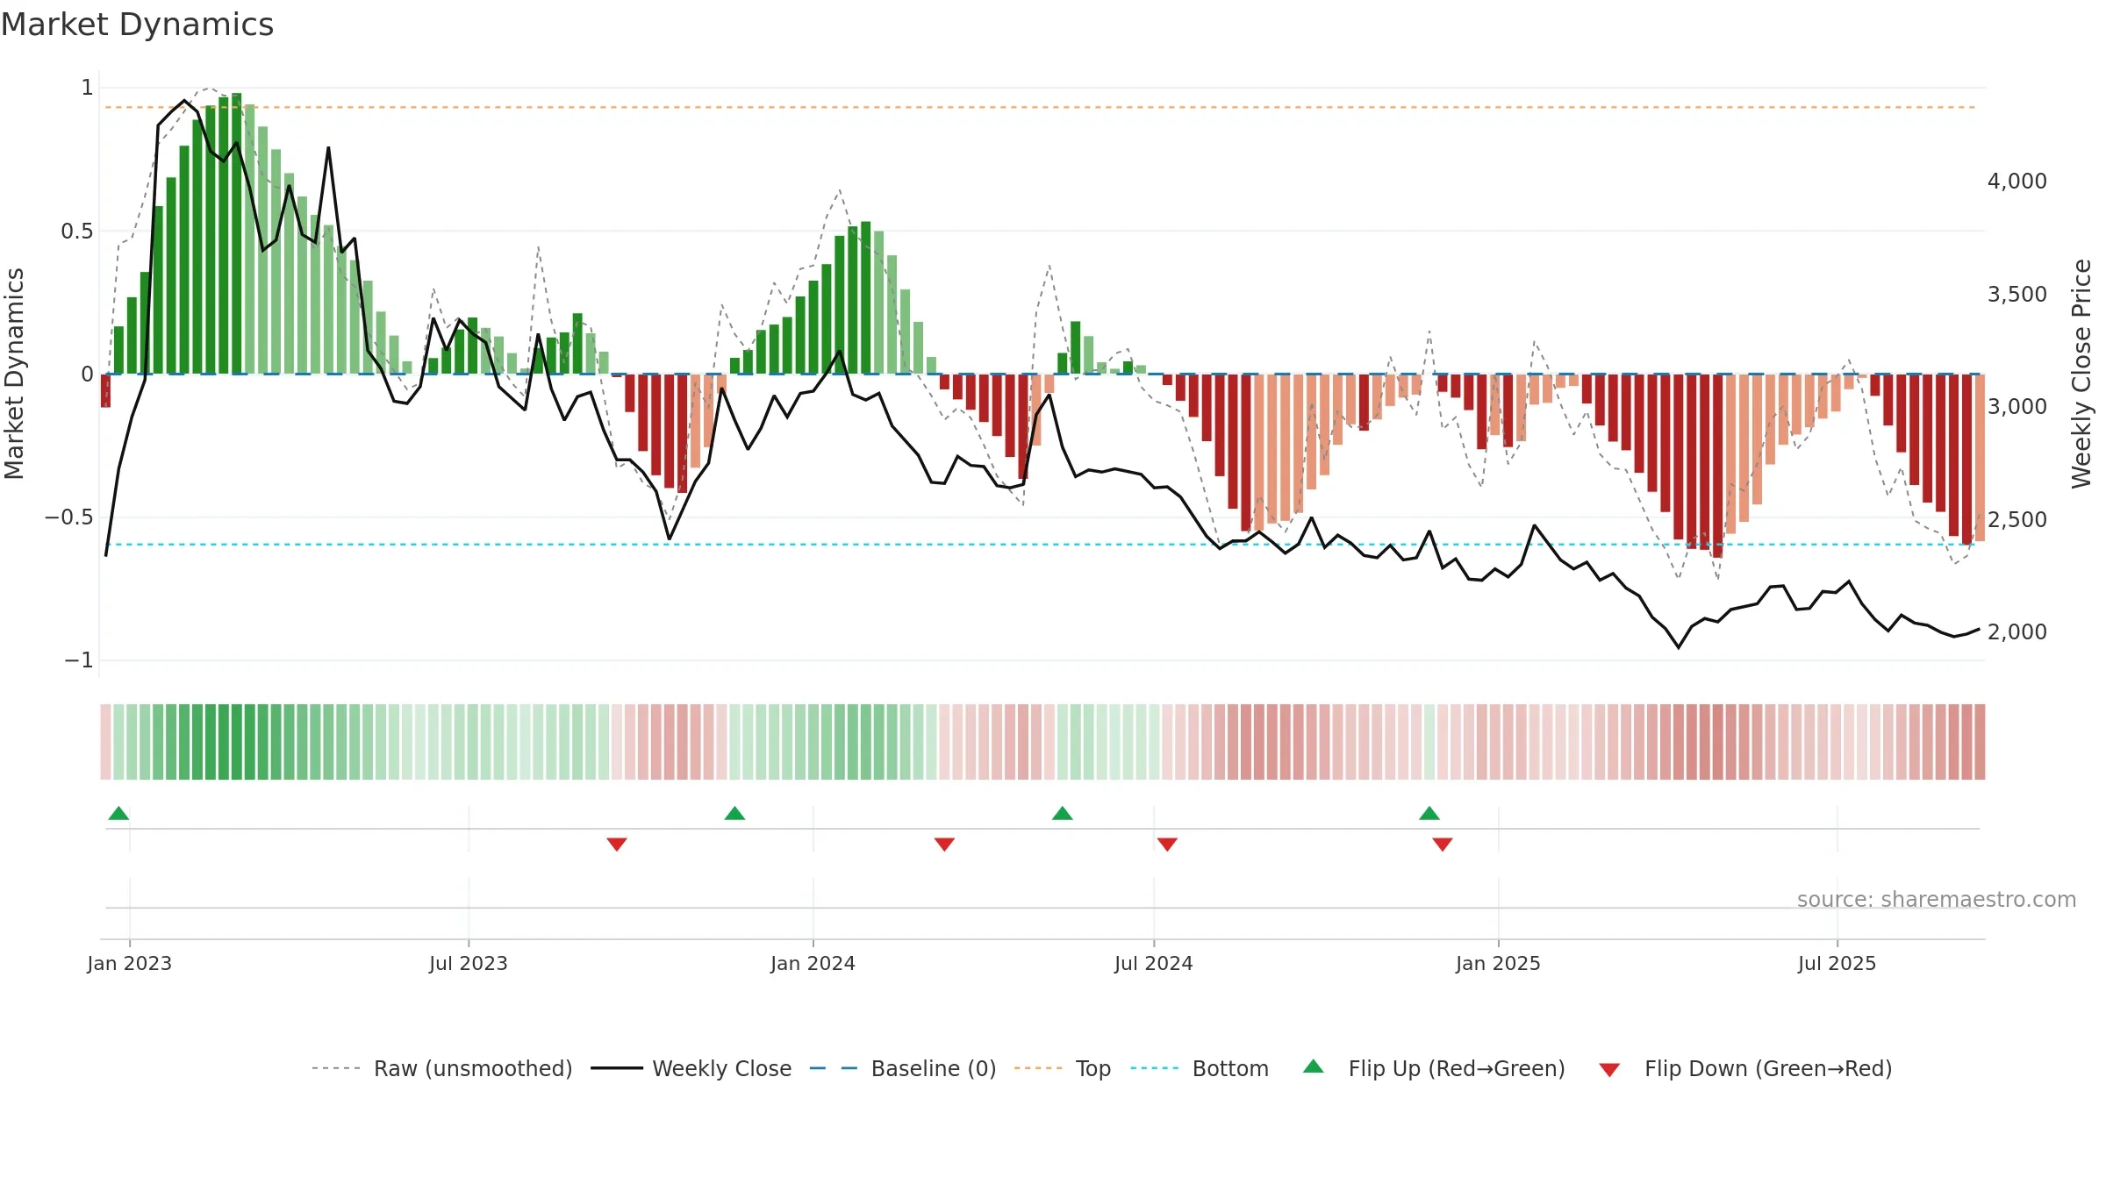Select the green flip-up marker before Jan 2024
This screenshot has width=2106, height=1184.
(x=735, y=813)
